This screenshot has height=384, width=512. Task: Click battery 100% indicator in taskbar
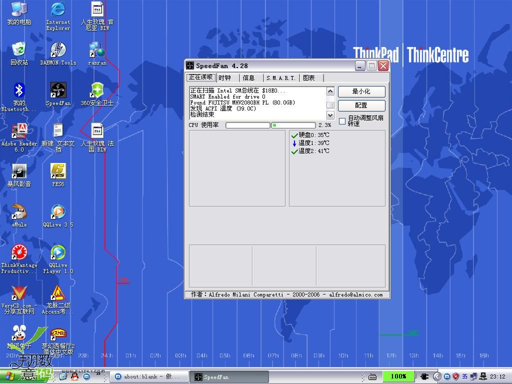click(398, 376)
